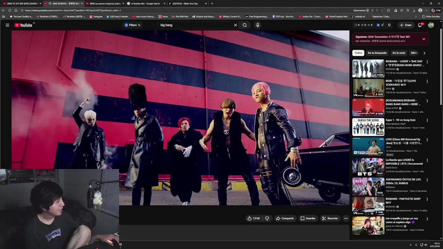Screen dimensions: 443x249
Task: Open Portal Empleos Perú bookmark
Action: coord(336,17)
